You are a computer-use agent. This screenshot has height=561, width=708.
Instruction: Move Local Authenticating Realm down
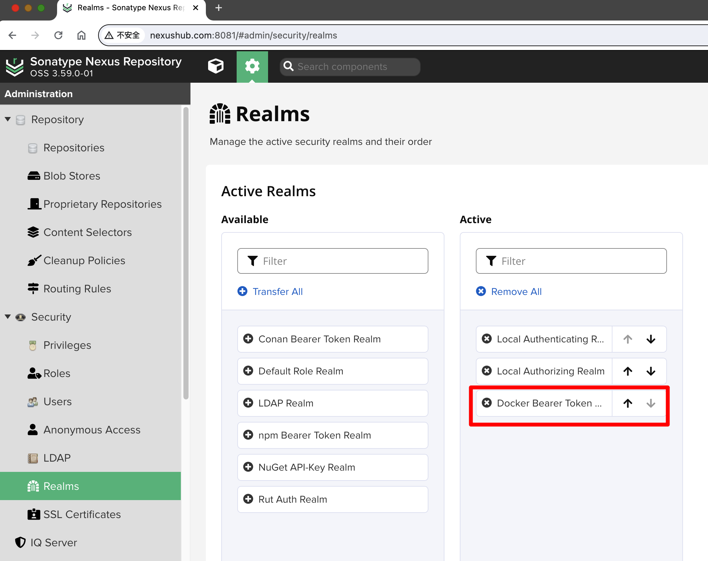tap(651, 339)
